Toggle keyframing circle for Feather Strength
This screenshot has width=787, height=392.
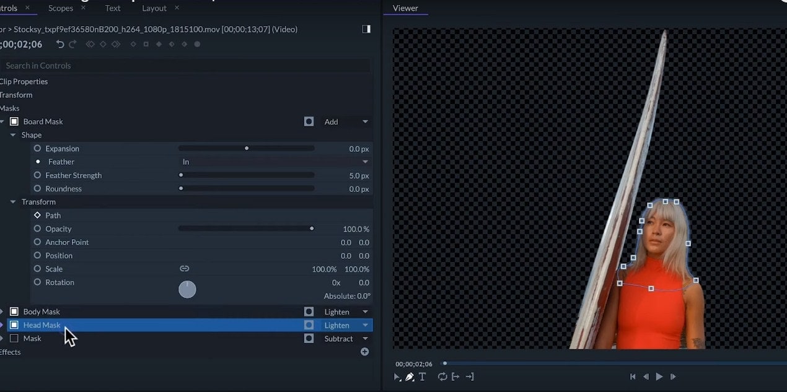pyautogui.click(x=37, y=175)
